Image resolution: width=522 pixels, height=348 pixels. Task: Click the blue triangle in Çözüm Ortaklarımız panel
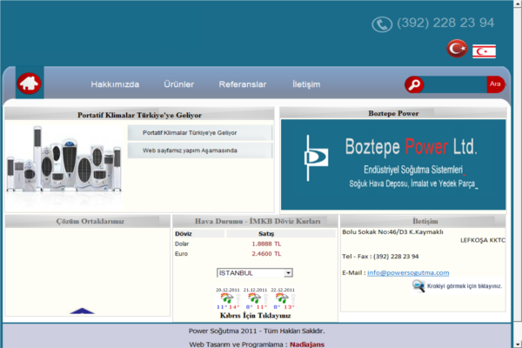click(82, 311)
